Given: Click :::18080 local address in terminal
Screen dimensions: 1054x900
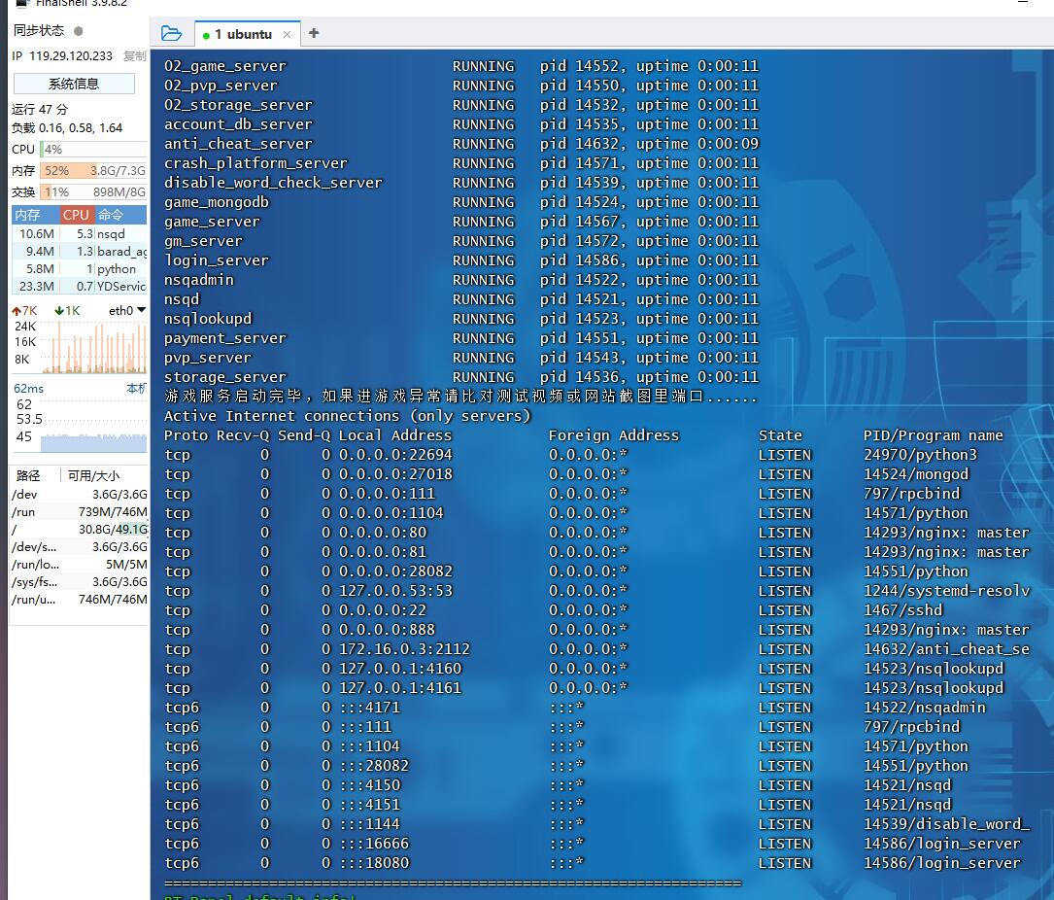Looking at the screenshot, I should click(374, 863).
